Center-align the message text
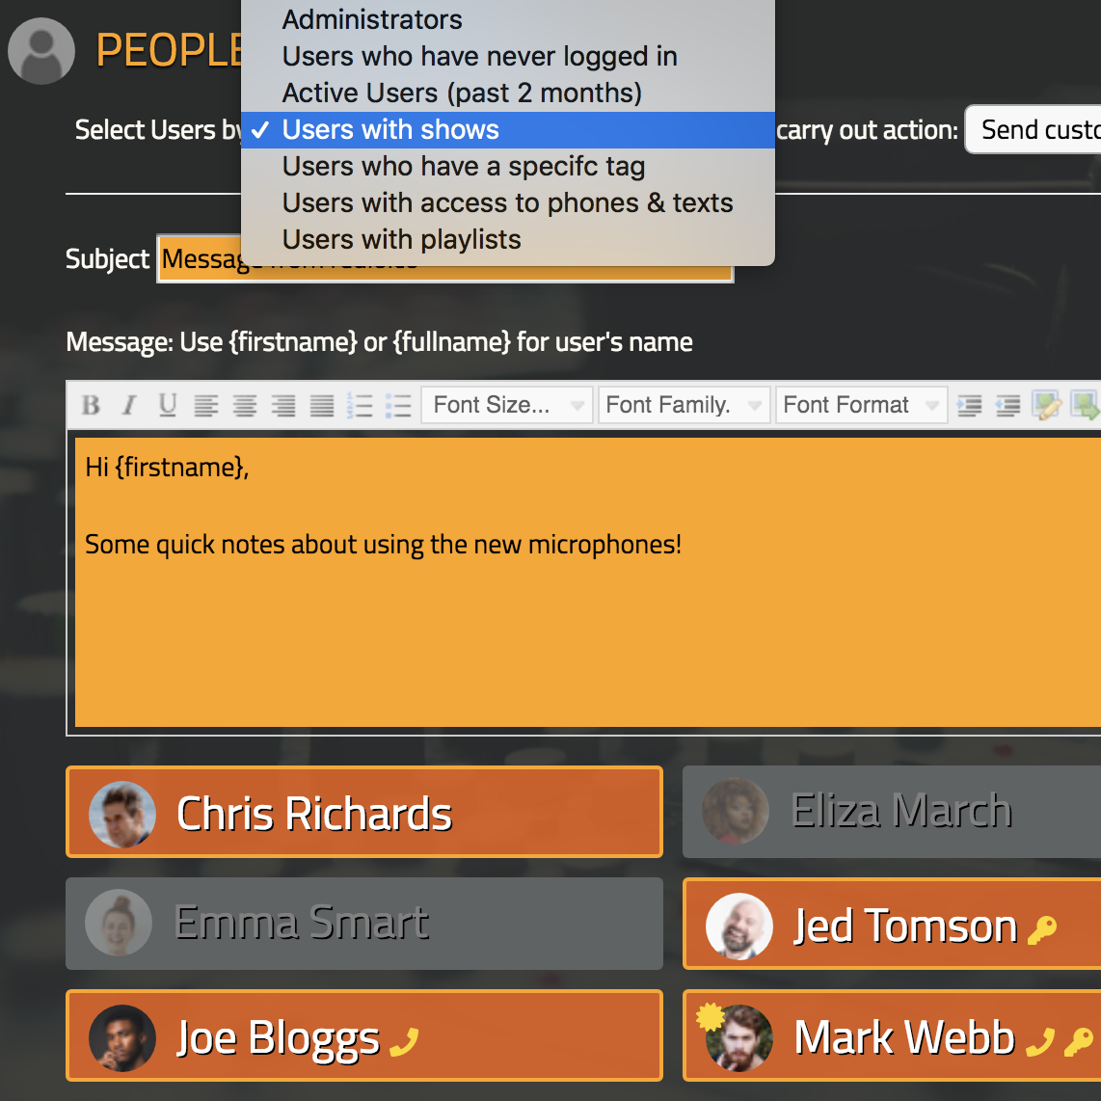 245,405
